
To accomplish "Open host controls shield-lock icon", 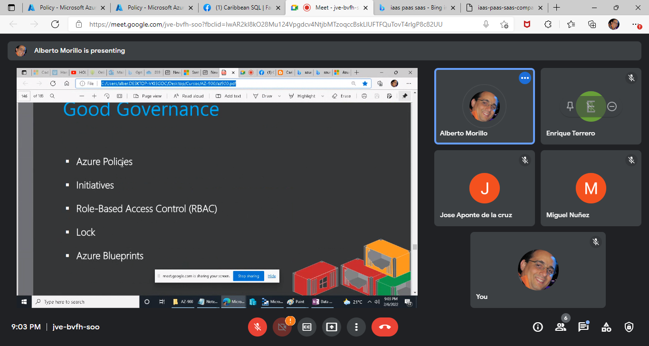I will (x=629, y=327).
